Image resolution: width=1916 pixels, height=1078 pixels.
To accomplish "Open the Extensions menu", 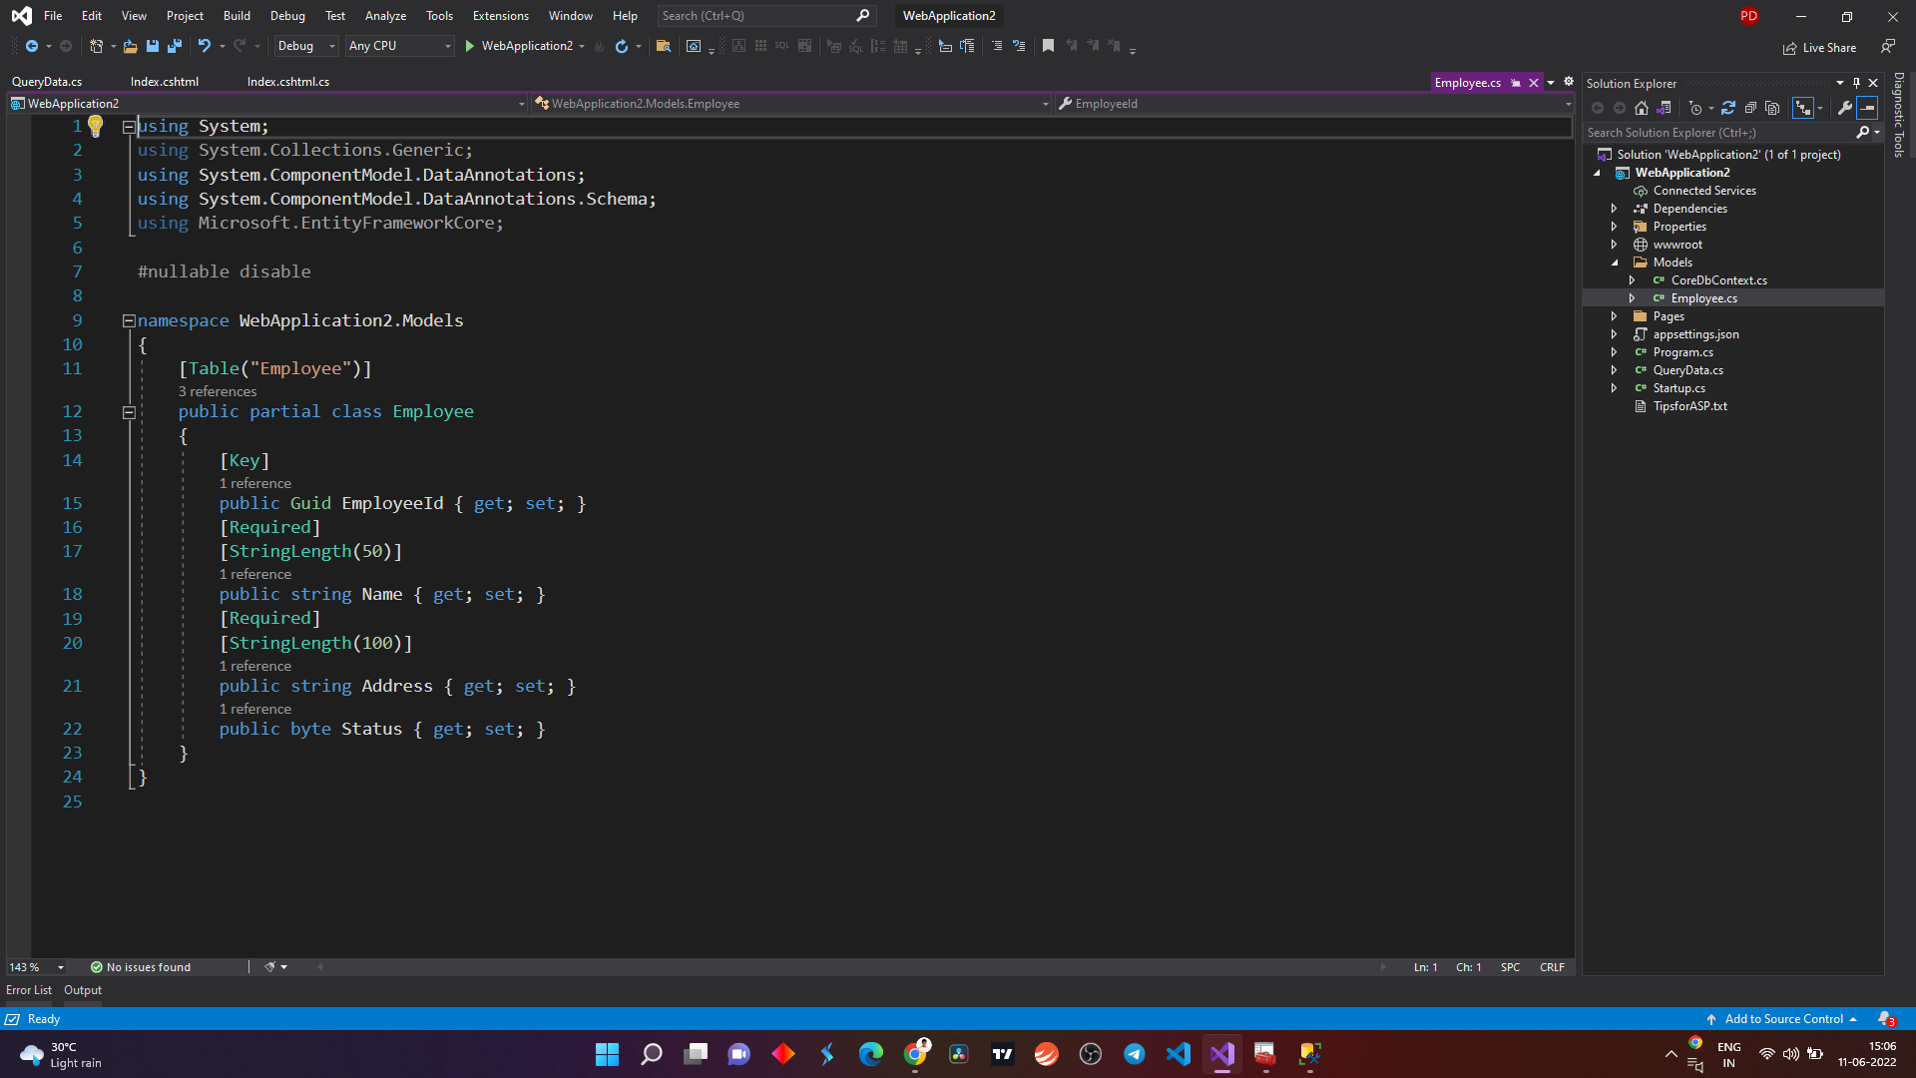I will pyautogui.click(x=501, y=16).
